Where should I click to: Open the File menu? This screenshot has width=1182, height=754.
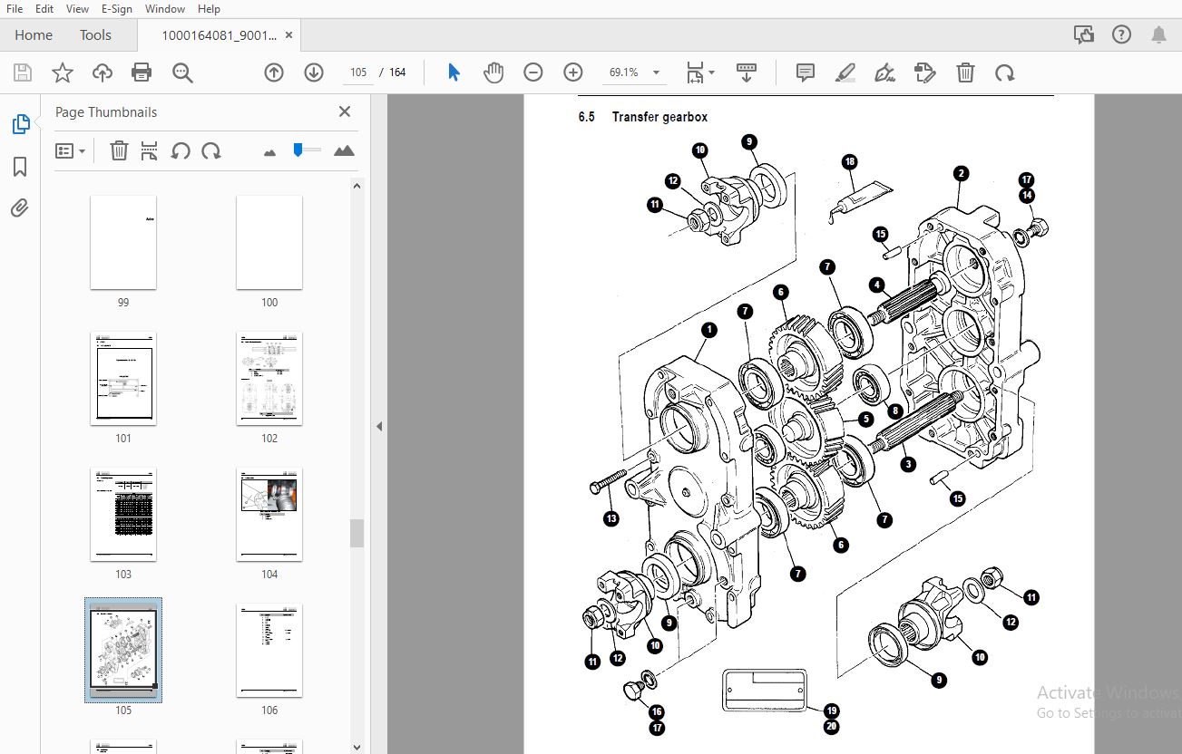coord(15,9)
